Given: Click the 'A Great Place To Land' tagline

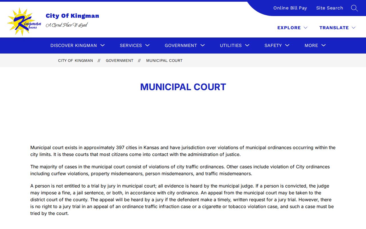Looking at the screenshot, I should [x=67, y=25].
